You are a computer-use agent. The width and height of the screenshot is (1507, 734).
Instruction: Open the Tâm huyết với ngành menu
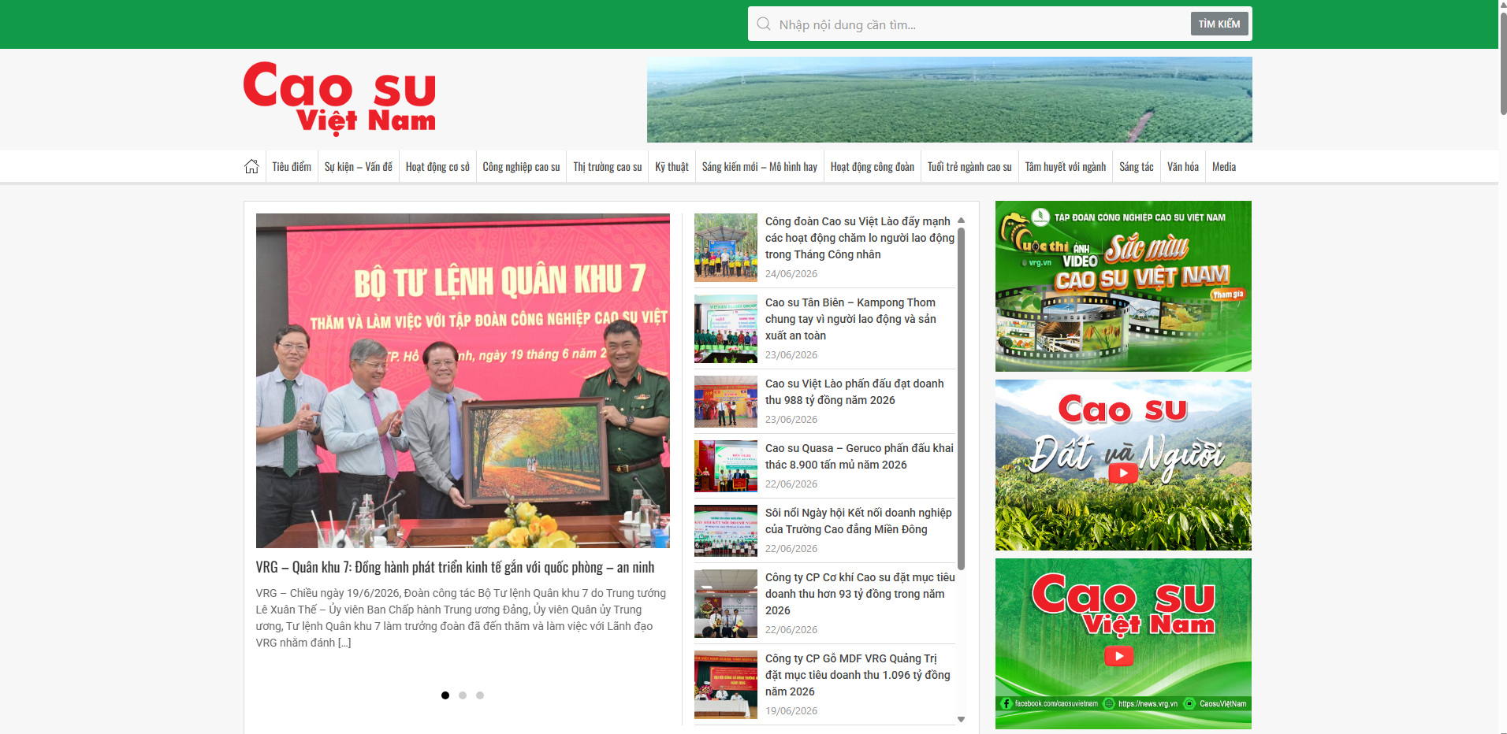coord(1066,167)
